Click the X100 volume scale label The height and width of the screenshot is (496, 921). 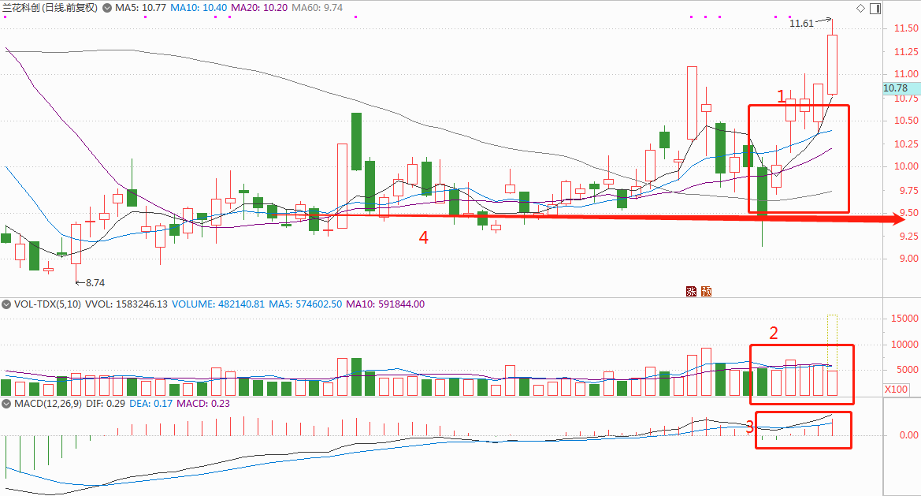897,389
